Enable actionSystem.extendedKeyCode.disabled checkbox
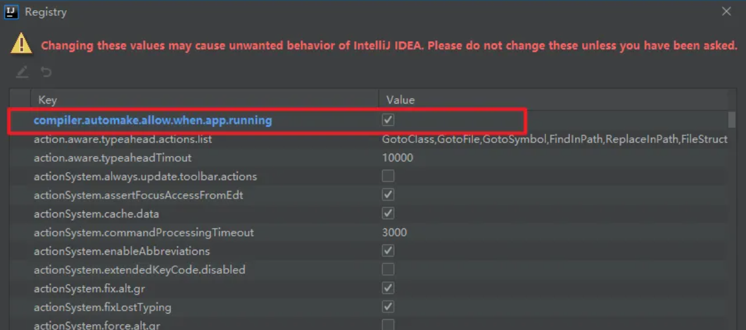Screen dimensions: 746x330 388,270
